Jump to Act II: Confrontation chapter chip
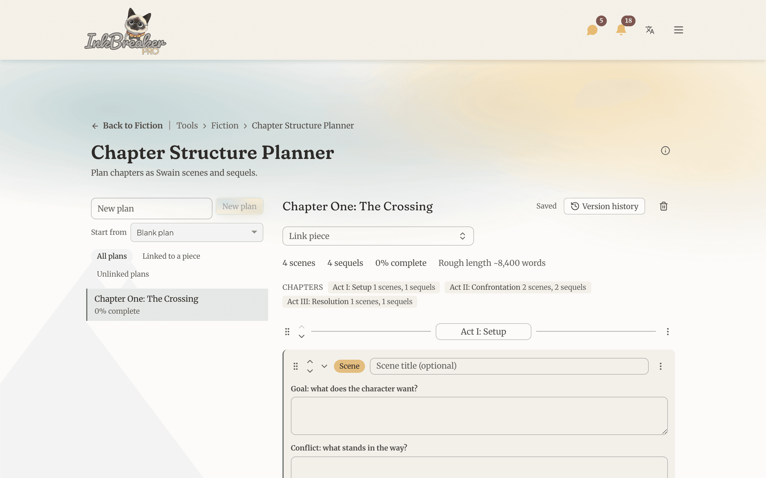The height and width of the screenshot is (478, 766). (x=518, y=287)
